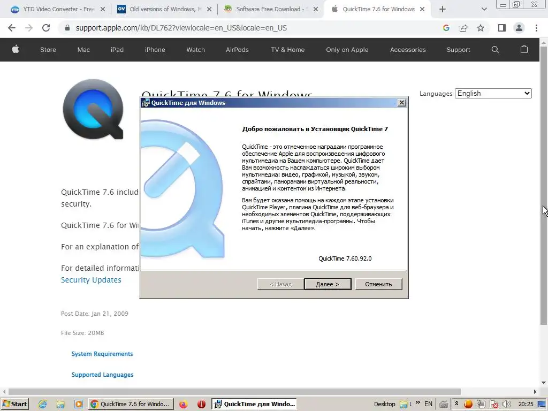Open the tab search chevron
Viewport: 548px width, 411px height.
pyautogui.click(x=484, y=10)
